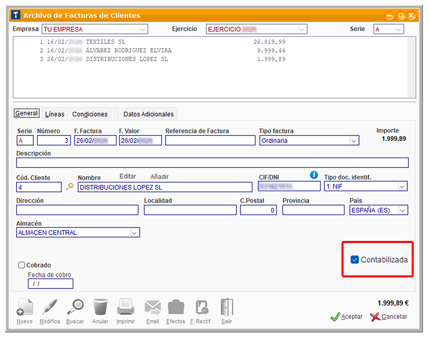
Task: Click the blue CIF/DNI info icon
Action: (x=314, y=175)
